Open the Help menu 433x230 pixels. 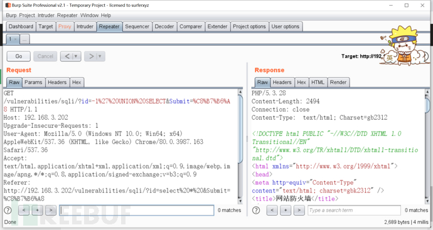pos(106,16)
